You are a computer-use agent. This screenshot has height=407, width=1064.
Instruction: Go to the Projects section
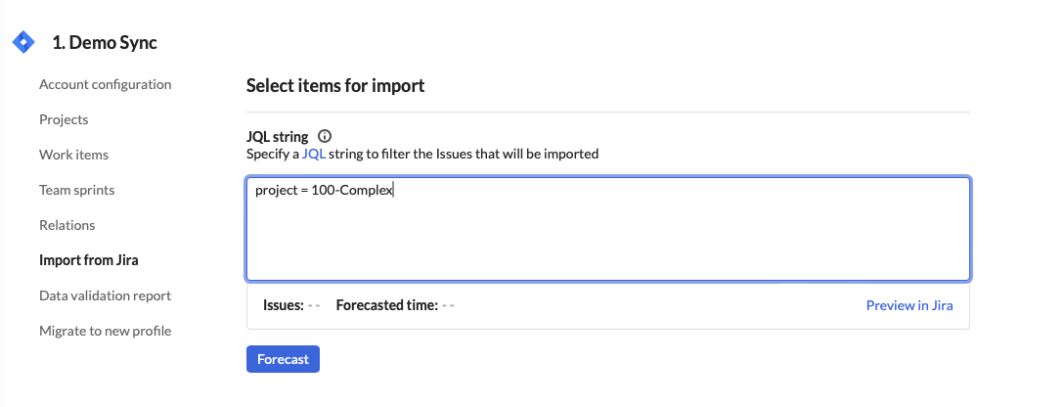pos(64,119)
